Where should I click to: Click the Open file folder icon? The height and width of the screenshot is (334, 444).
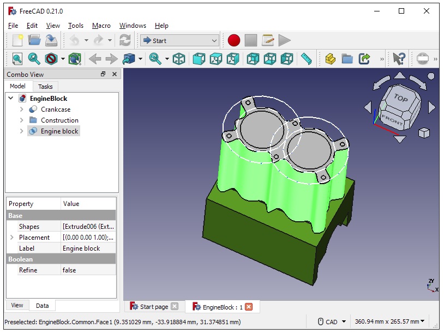34,40
